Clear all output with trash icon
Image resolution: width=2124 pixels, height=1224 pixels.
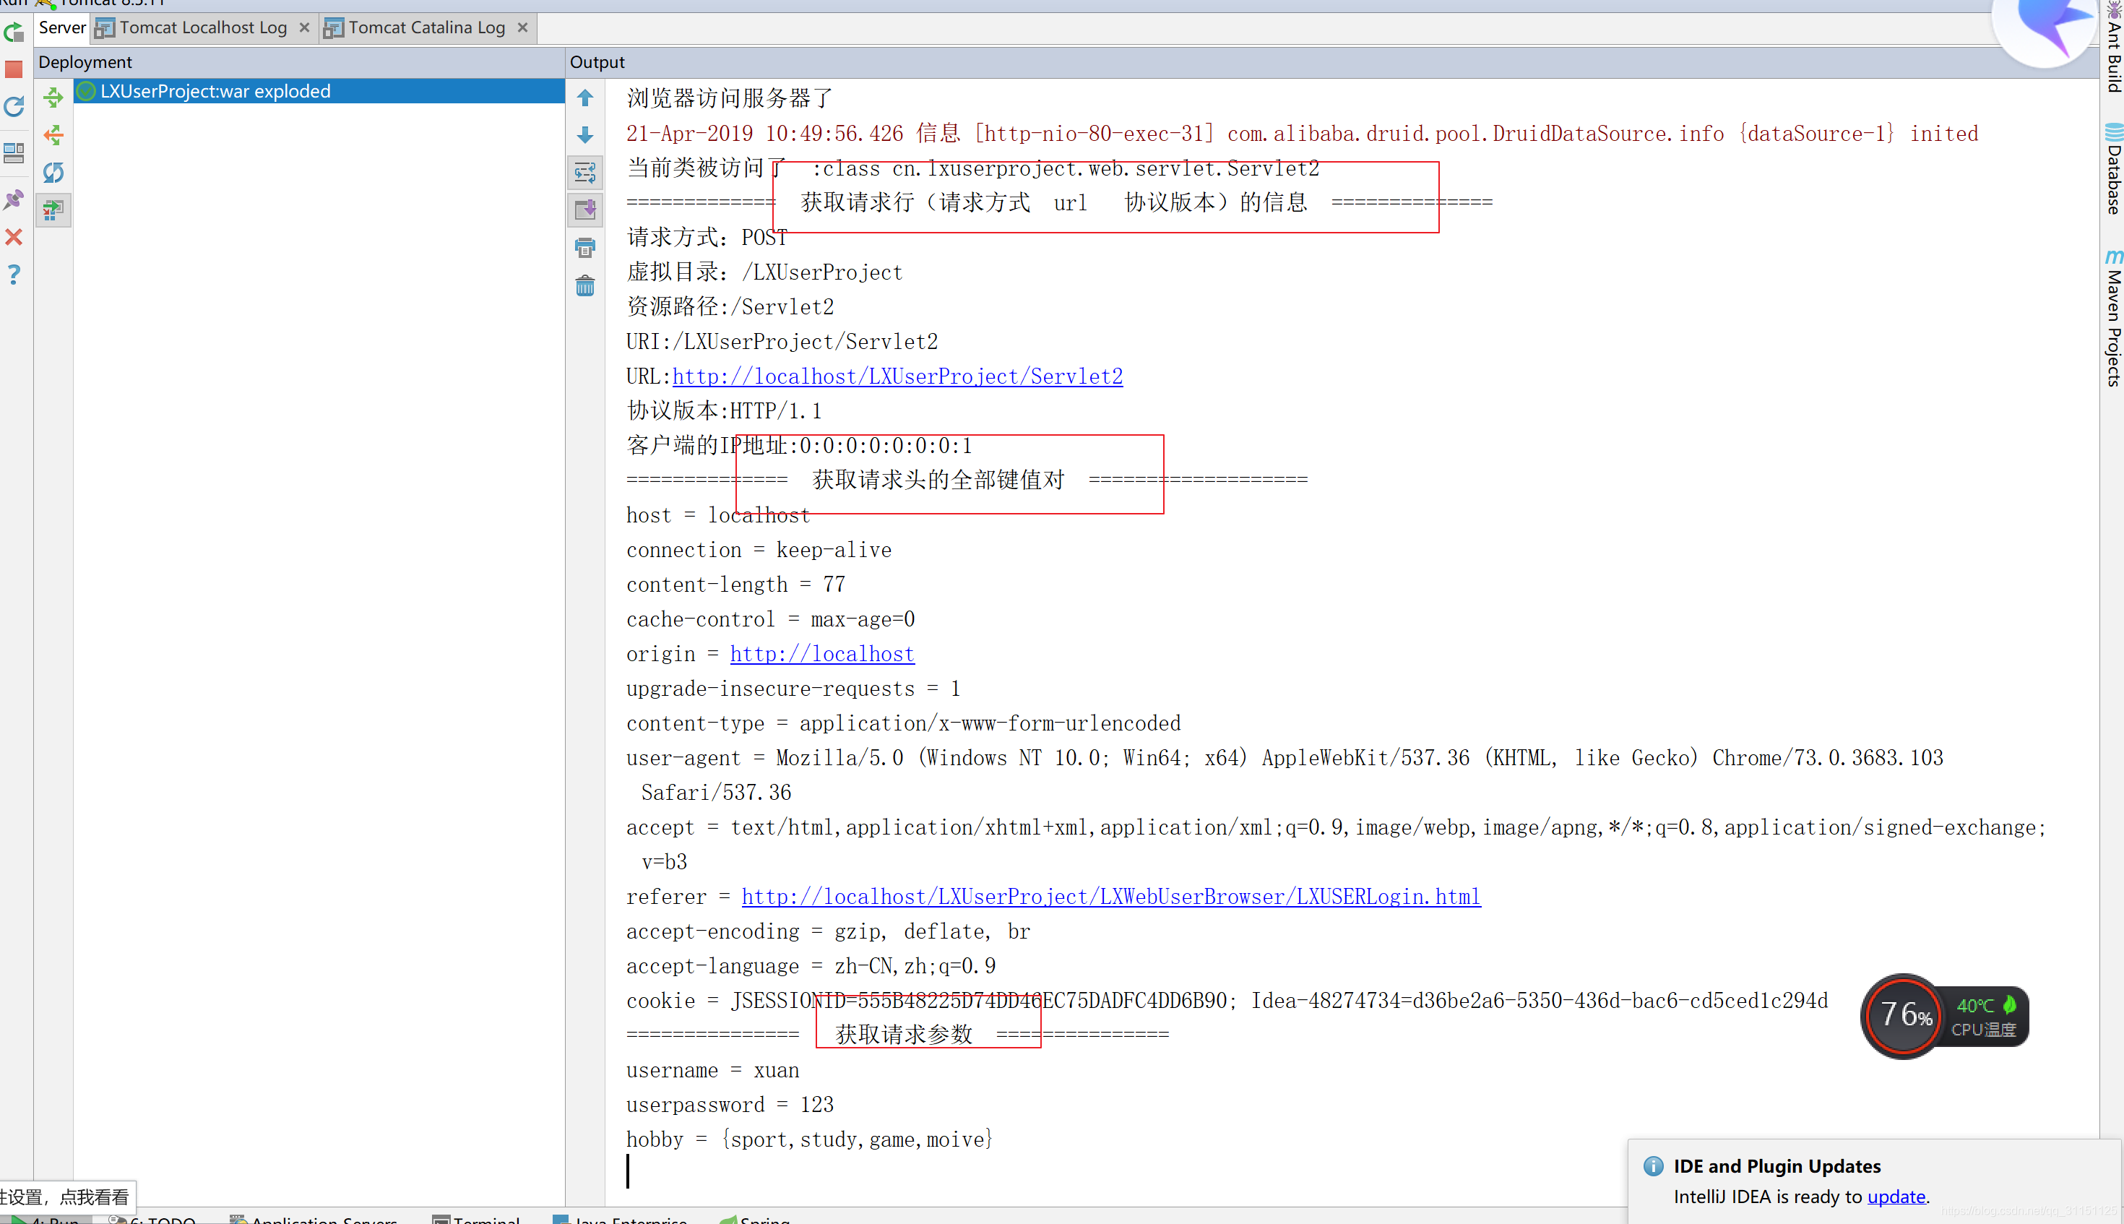(585, 286)
